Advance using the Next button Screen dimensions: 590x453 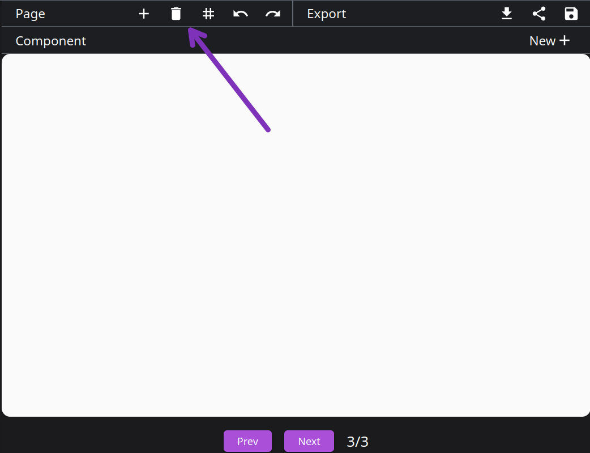click(x=309, y=441)
